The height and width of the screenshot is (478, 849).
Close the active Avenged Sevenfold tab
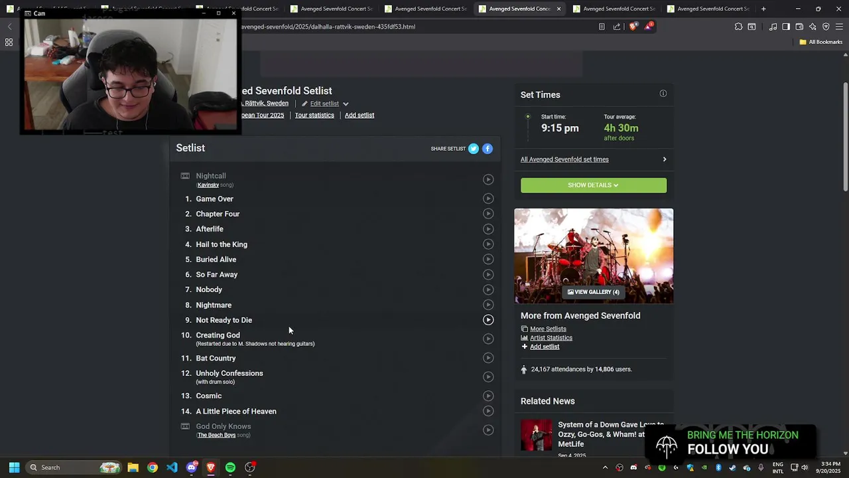(558, 9)
